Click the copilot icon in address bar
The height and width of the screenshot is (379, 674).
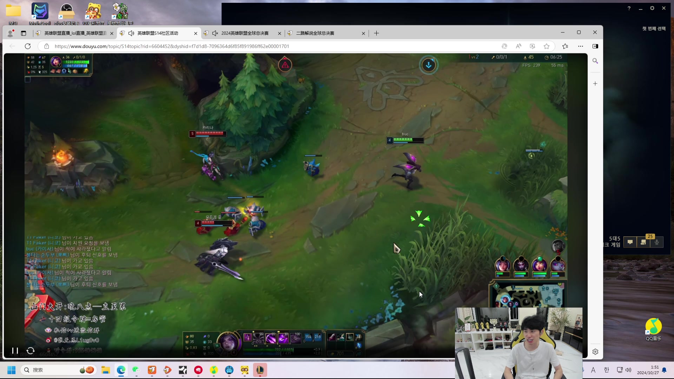504,46
